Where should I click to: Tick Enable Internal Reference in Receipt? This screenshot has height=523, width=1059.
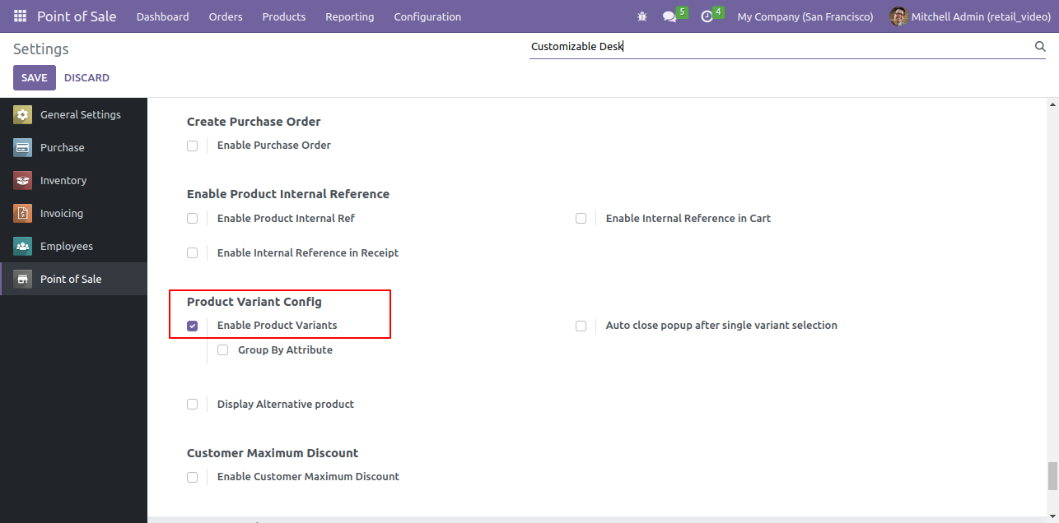pos(192,253)
